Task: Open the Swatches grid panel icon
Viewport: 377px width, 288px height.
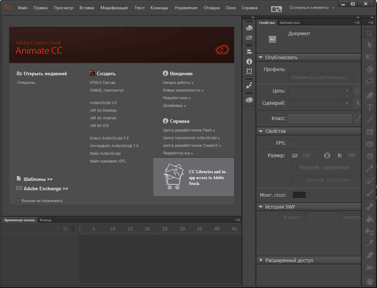Action: click(249, 38)
